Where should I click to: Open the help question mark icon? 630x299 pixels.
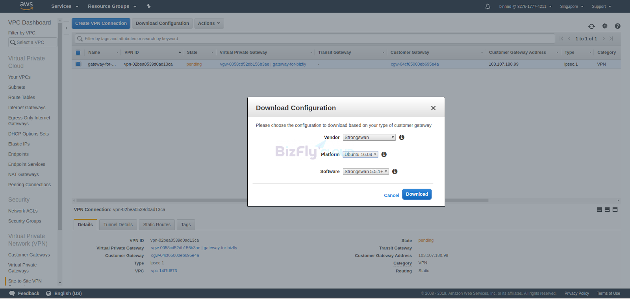pyautogui.click(x=617, y=26)
